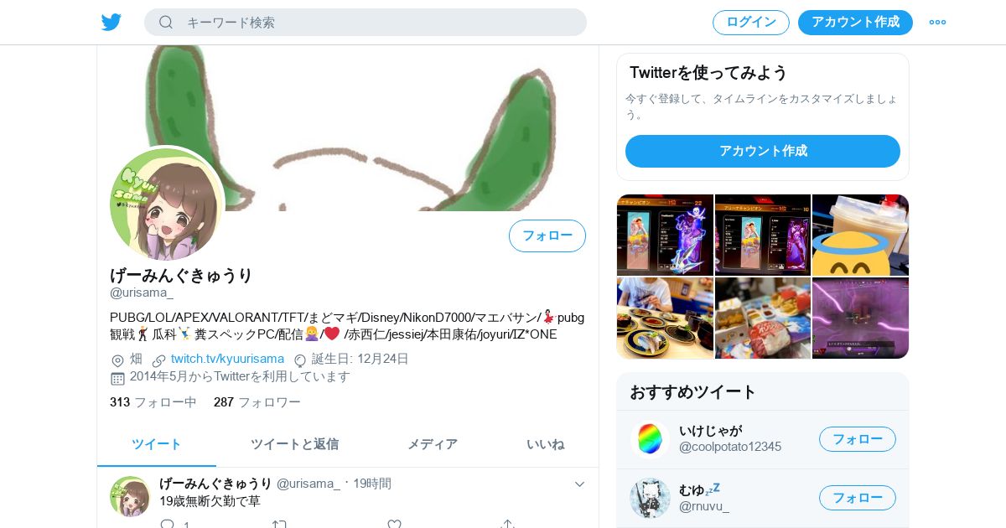
Task: Select the いいね tab
Action: (545, 444)
